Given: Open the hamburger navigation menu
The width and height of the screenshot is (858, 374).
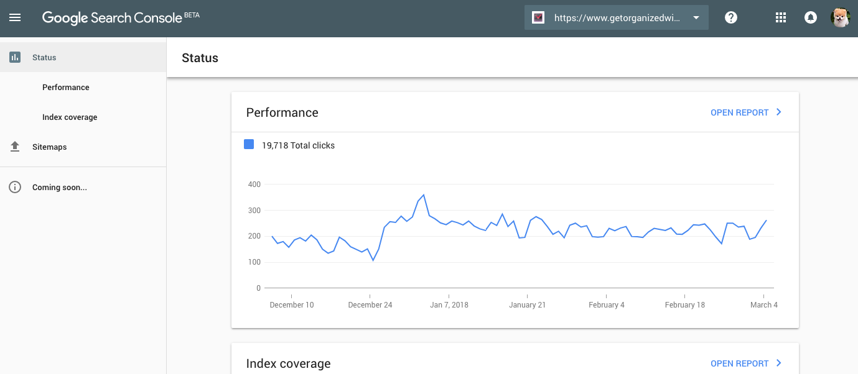Looking at the screenshot, I should (x=15, y=17).
